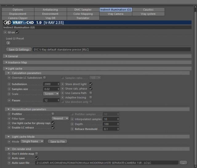Click animation dot beside Interpolated samples
The image size is (197, 168).
tap(72, 119)
